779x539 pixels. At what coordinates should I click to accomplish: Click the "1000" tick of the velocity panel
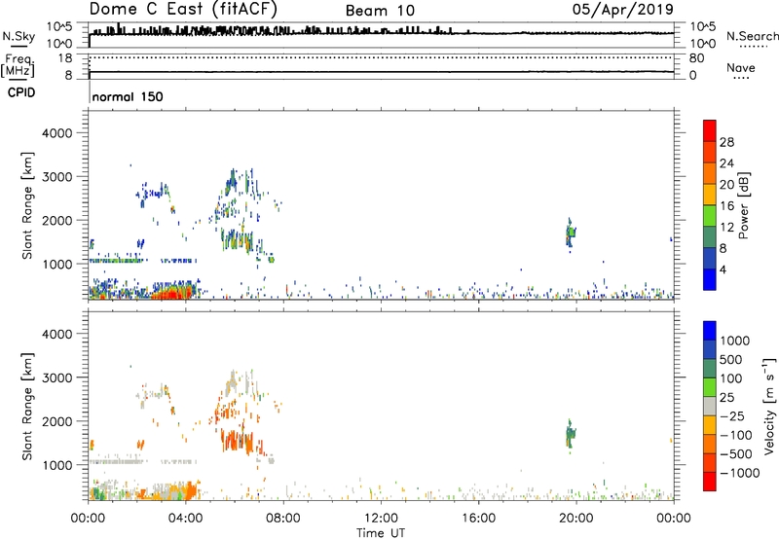pos(57,465)
